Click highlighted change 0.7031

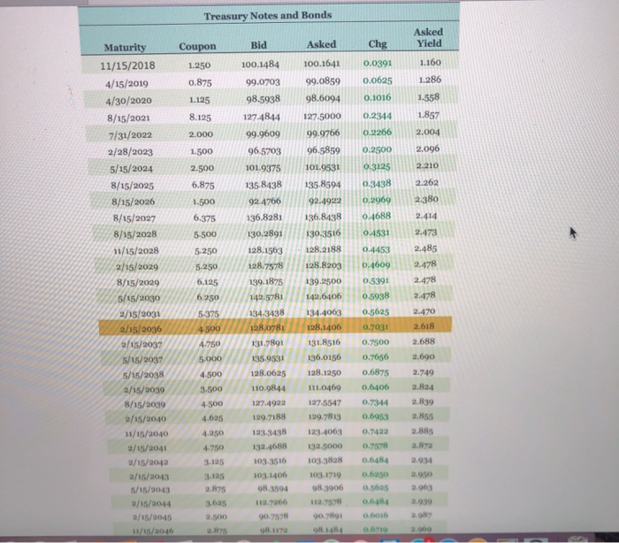click(x=376, y=327)
